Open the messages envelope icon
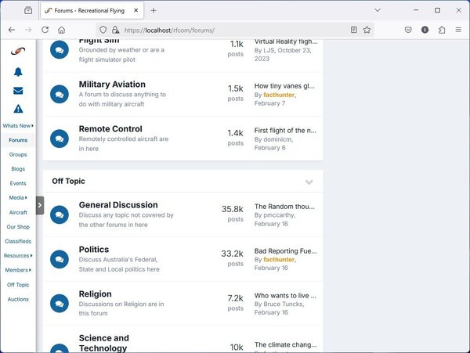This screenshot has width=470, height=353. [18, 91]
